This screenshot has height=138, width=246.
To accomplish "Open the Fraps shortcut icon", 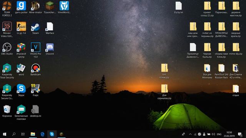I will pyautogui.click(x=35, y=89).
